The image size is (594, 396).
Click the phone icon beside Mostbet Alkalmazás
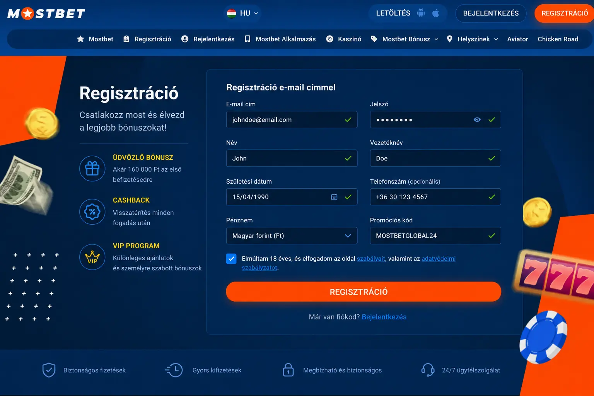click(247, 39)
